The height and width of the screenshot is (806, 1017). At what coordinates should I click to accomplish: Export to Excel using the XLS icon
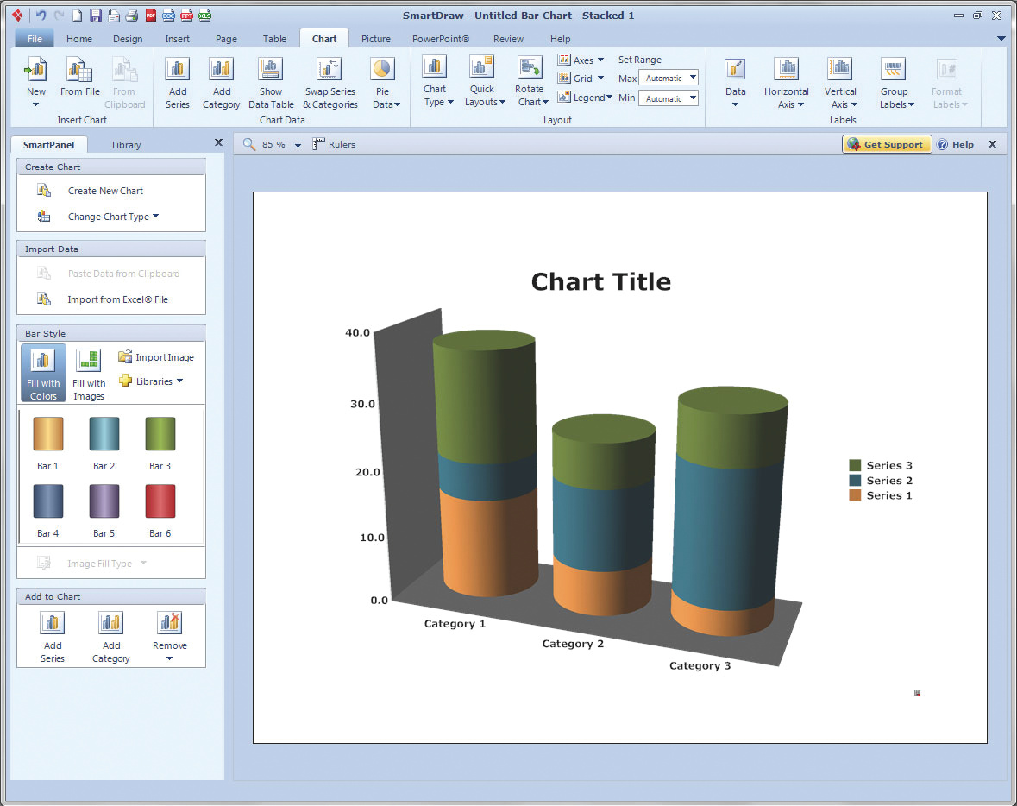click(x=205, y=15)
